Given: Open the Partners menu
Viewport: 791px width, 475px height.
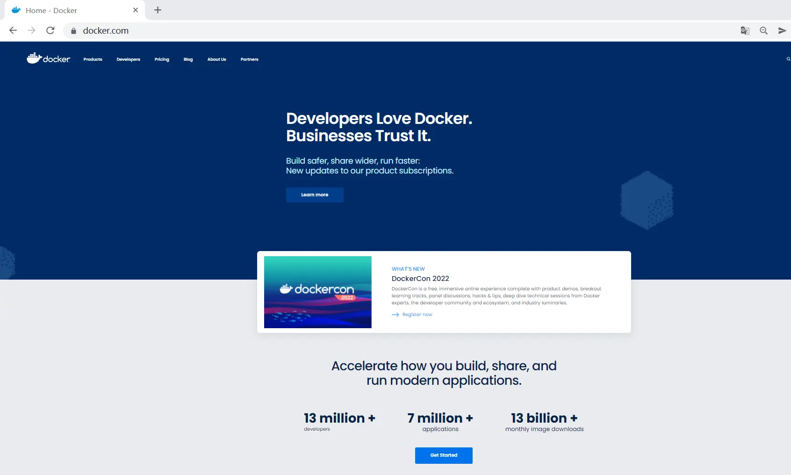Looking at the screenshot, I should tap(250, 59).
